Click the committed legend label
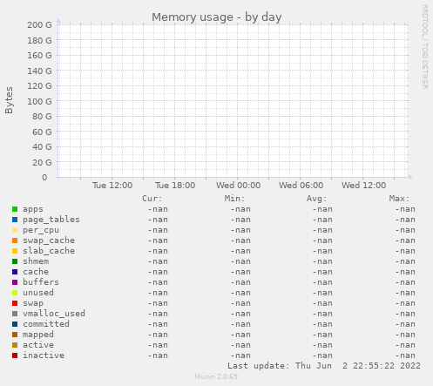 (x=46, y=324)
